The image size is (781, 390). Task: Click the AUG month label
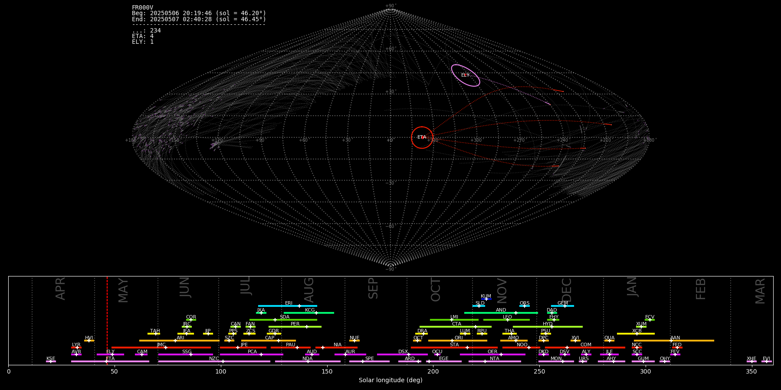309,290
